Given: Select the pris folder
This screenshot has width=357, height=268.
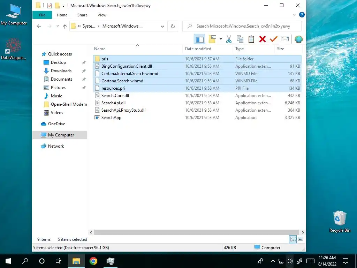Looking at the screenshot, I should (197, 59).
